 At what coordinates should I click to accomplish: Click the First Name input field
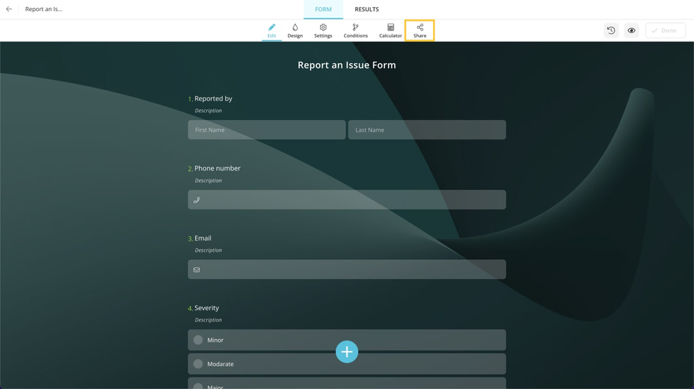[x=266, y=130]
